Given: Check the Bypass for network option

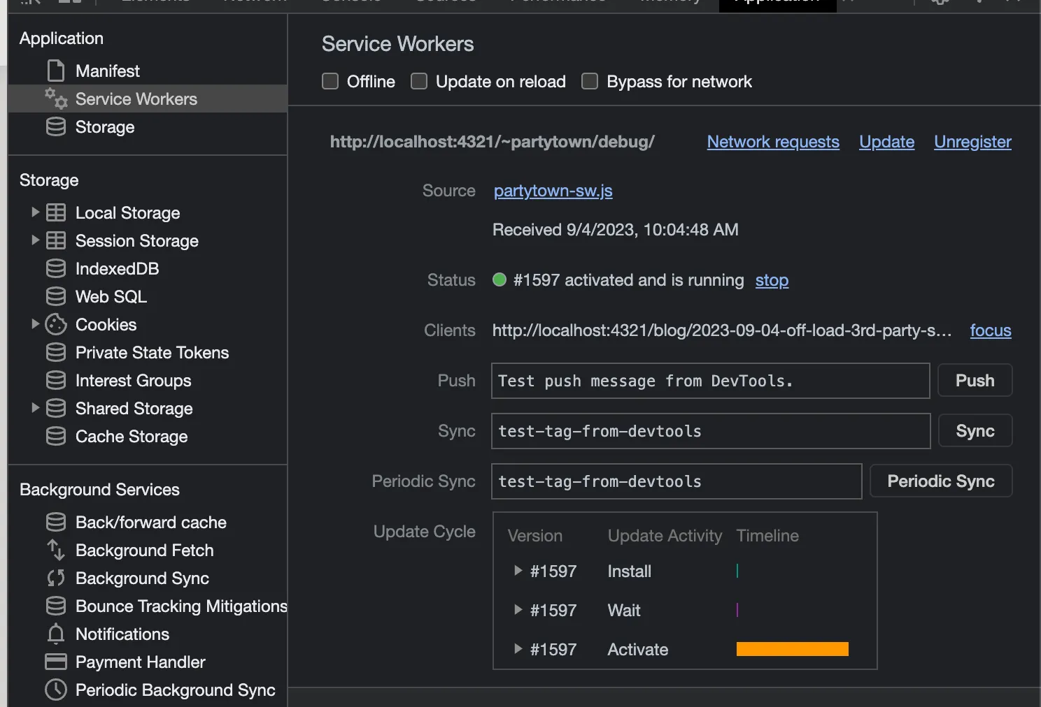Looking at the screenshot, I should click(590, 82).
